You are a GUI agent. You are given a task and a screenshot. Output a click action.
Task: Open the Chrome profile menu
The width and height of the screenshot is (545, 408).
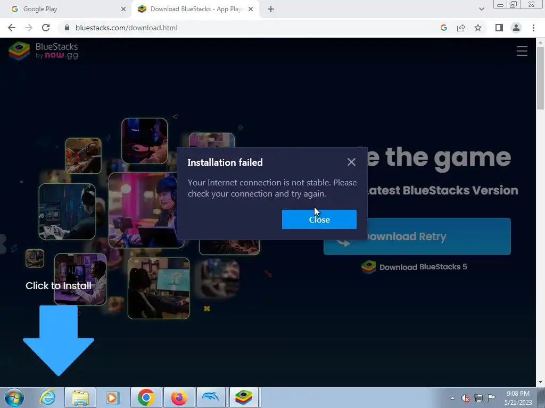pos(516,28)
